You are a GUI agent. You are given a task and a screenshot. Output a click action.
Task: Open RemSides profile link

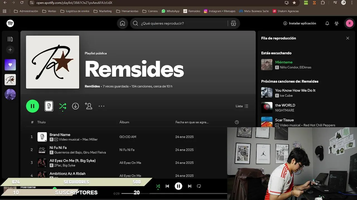[92, 86]
